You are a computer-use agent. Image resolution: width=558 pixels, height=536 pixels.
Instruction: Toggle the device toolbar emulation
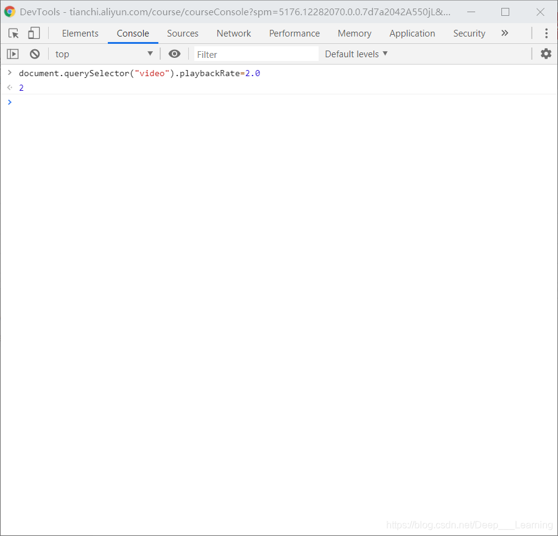point(34,33)
